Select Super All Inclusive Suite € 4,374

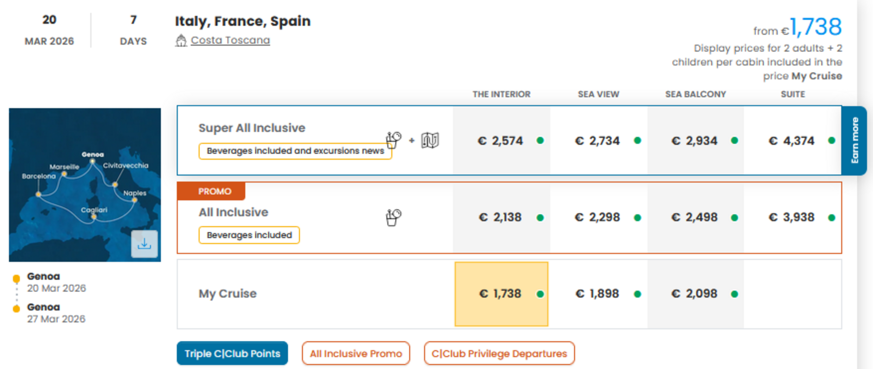point(793,141)
